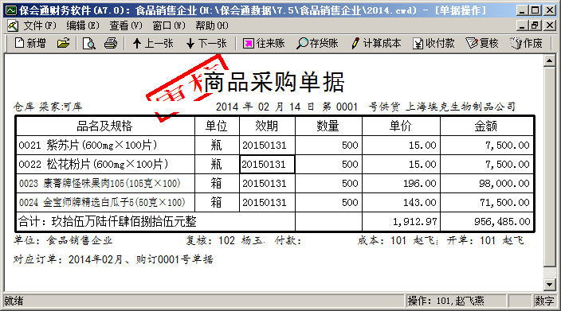Click the print preview magnifier icon
The height and width of the screenshot is (311, 561).
(88, 43)
